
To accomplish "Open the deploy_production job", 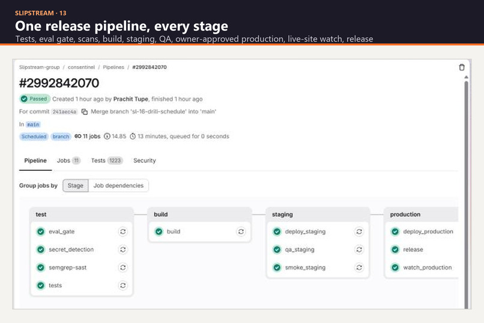I will [428, 232].
